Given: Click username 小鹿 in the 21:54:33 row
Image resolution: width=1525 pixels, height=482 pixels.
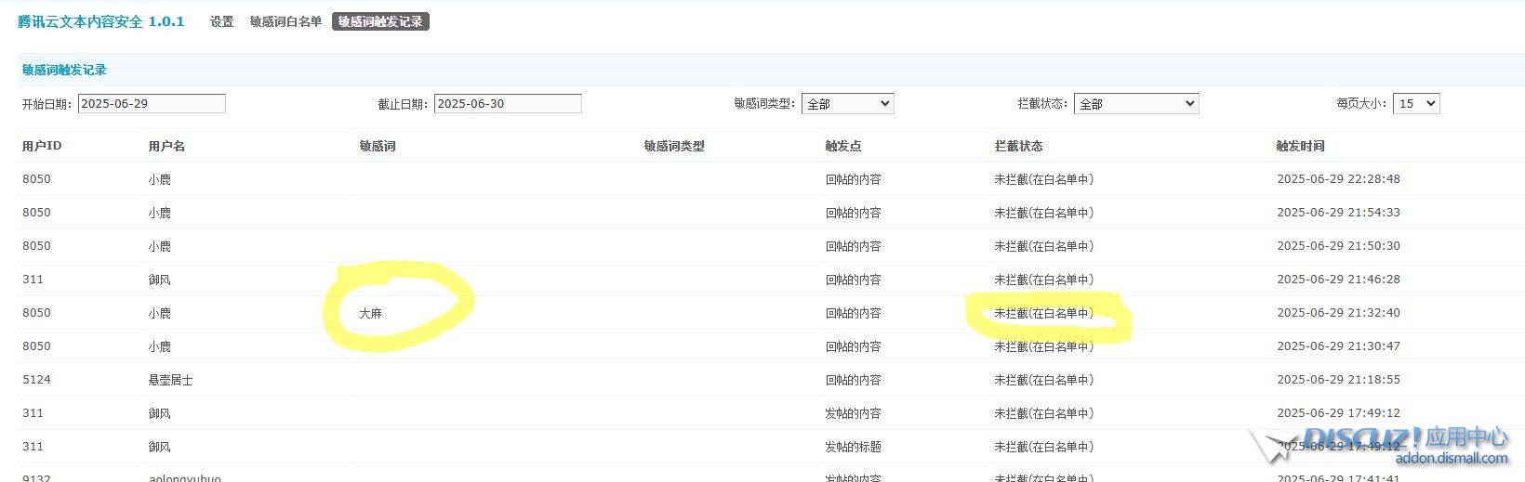Looking at the screenshot, I should coord(159,213).
